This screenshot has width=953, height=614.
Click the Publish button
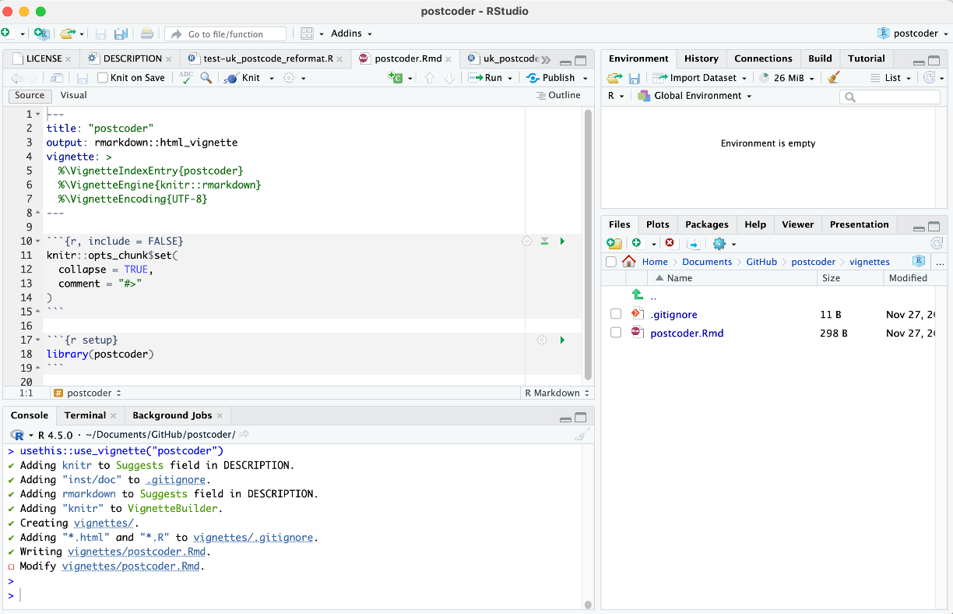tap(551, 78)
